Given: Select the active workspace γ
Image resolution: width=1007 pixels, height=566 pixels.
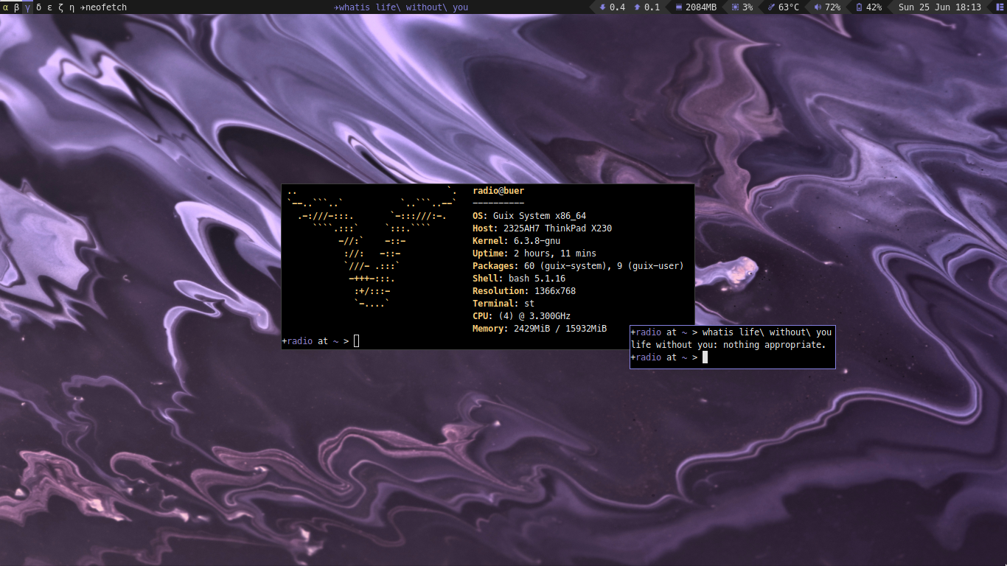Looking at the screenshot, I should 28,7.
